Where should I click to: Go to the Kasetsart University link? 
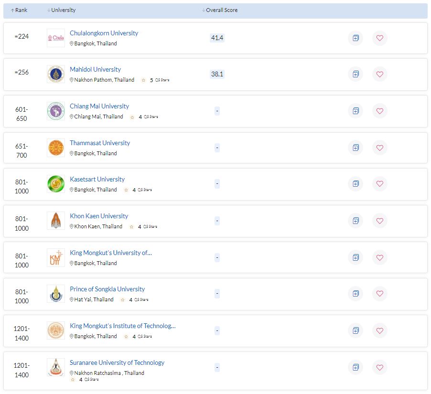click(x=97, y=179)
